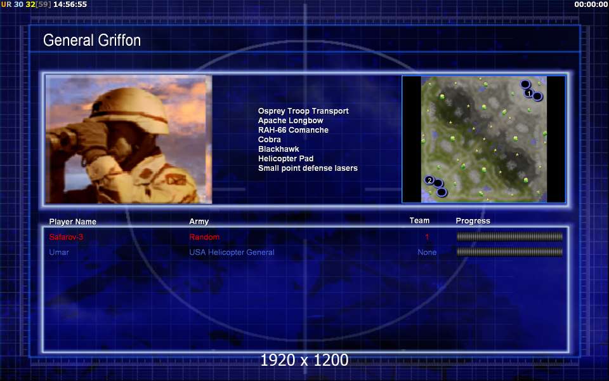
Task: Click the None team value for Umar
Action: pyautogui.click(x=427, y=252)
